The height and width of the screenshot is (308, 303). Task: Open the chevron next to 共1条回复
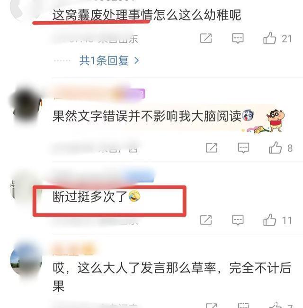tap(136, 60)
